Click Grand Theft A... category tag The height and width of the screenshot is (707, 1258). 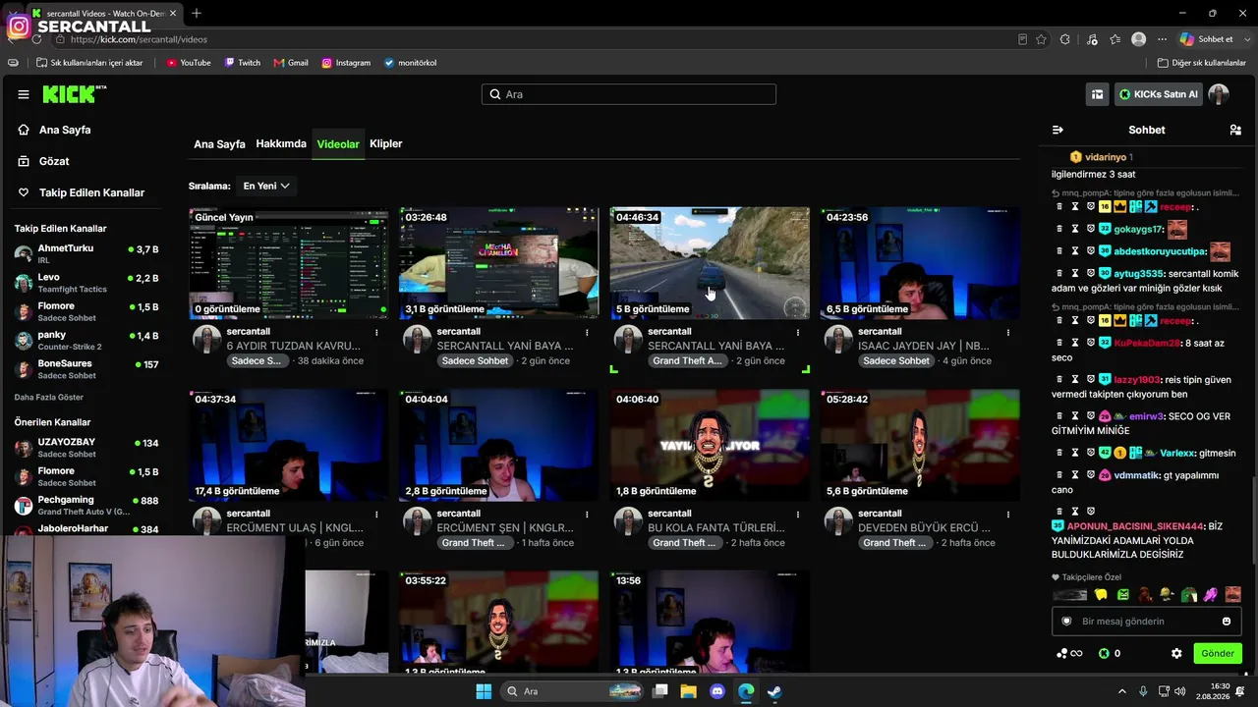coord(688,360)
